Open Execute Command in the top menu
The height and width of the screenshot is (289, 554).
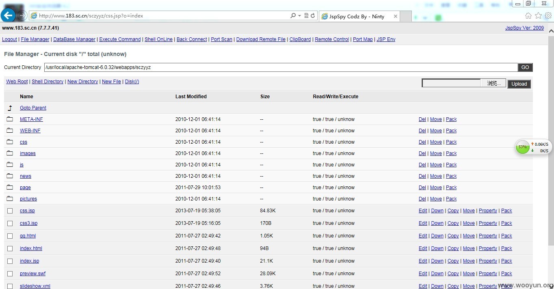click(120, 39)
